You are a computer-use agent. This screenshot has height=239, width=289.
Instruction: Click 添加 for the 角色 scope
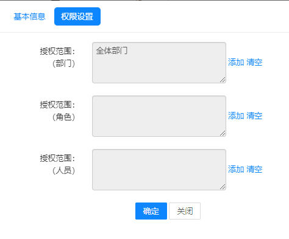click(x=236, y=116)
